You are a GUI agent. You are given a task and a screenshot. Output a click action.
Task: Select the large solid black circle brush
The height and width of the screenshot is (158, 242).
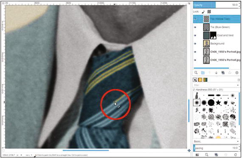point(211,103)
